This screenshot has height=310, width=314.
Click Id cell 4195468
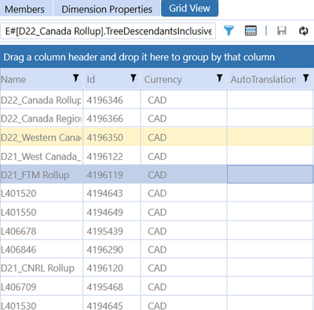[x=112, y=287]
